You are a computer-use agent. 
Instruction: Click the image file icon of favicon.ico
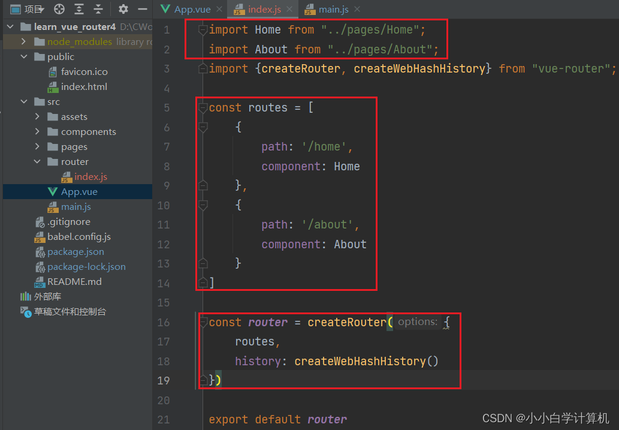(x=53, y=71)
